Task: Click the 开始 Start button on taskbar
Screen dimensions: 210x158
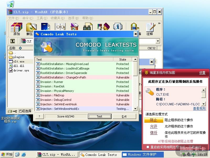Action: tap(7, 154)
